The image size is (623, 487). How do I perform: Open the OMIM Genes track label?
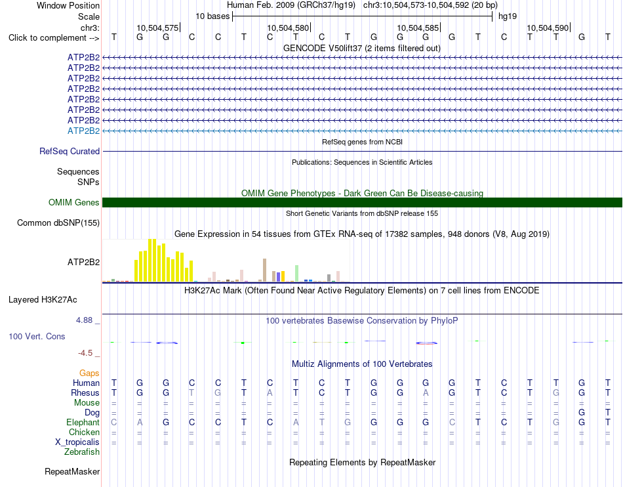click(74, 202)
